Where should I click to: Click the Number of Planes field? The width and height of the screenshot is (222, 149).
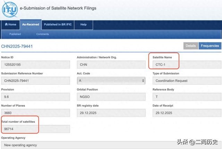click(35, 113)
